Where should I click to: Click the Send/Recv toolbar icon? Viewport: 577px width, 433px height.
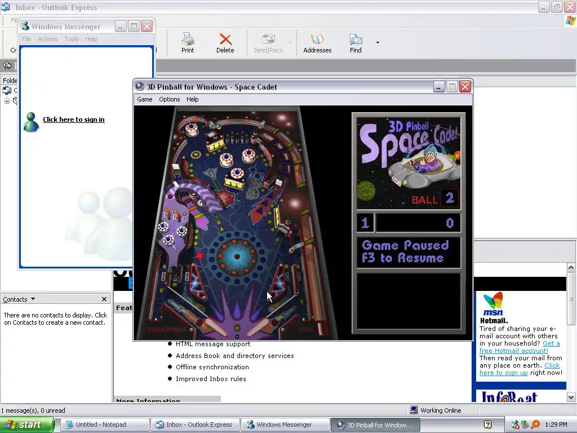pos(268,43)
